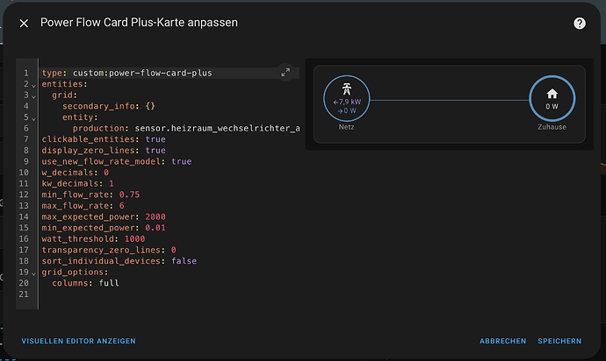
Task: Close the card editor dialog
Action: [24, 23]
